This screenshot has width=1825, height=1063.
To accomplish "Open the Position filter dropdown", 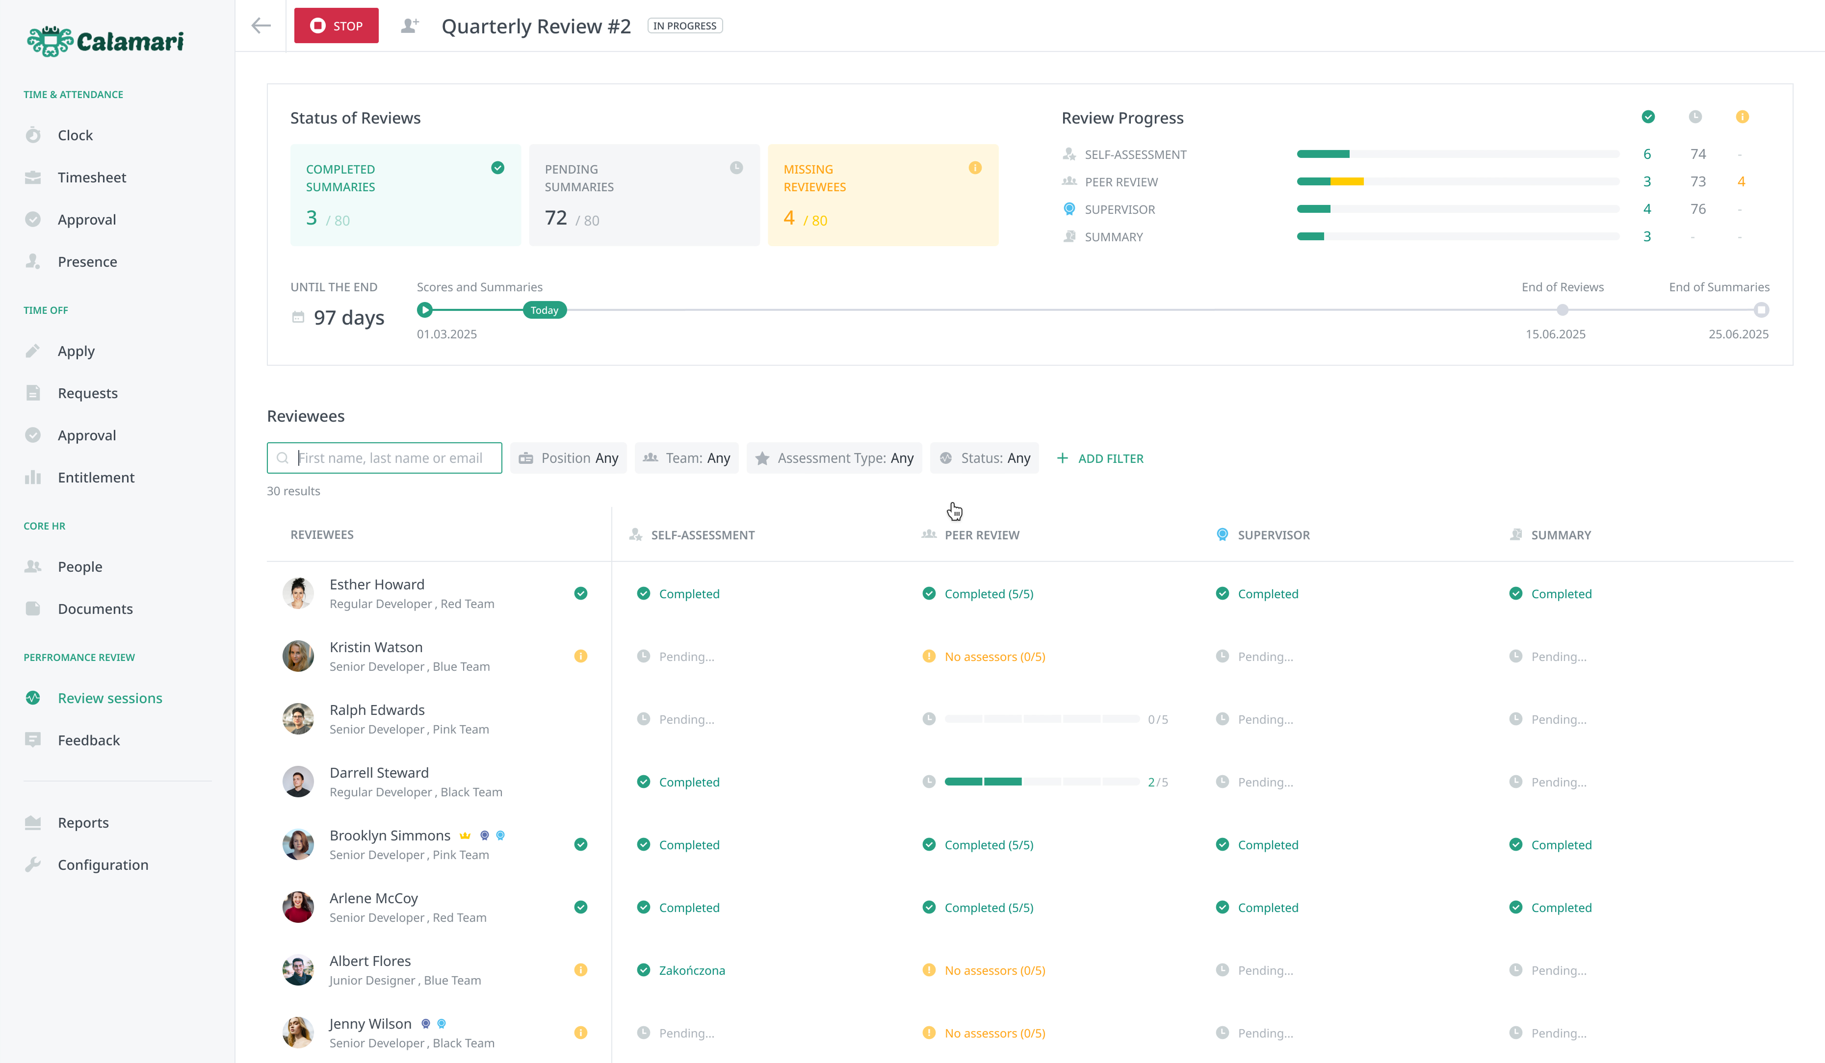I will 569,458.
